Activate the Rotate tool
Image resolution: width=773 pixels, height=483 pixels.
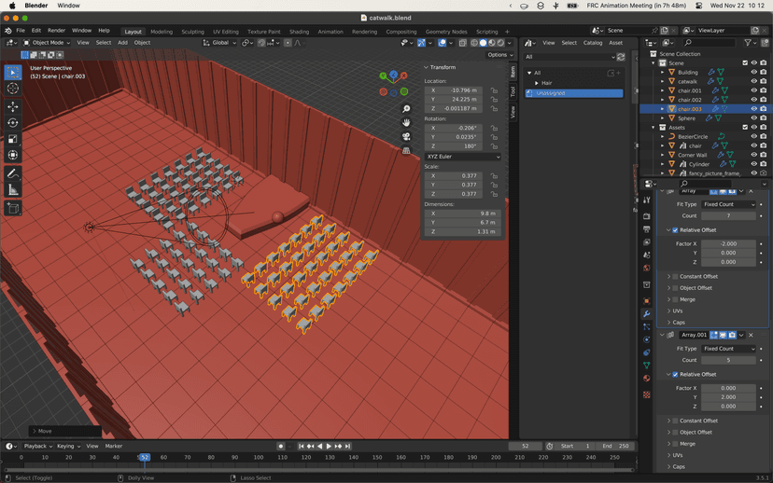coord(13,122)
